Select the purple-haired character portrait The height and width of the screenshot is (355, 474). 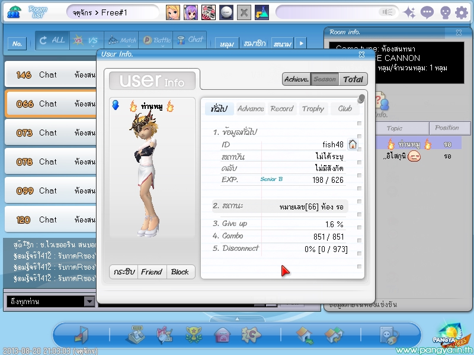[x=191, y=12]
